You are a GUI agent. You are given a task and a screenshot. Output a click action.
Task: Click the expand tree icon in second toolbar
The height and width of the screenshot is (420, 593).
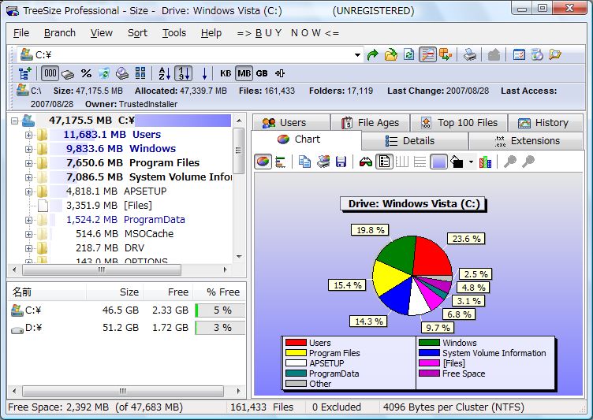coord(25,73)
